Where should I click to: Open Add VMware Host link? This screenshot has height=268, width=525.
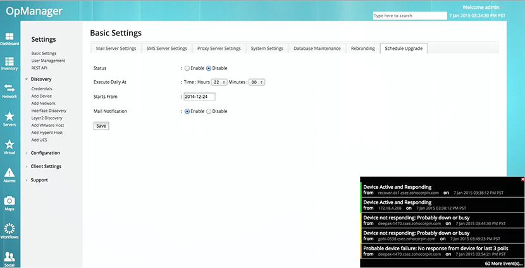[x=47, y=126]
